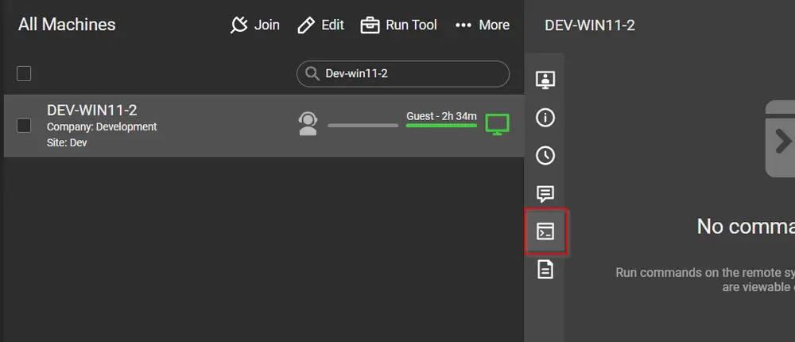Click the Company: Development text
The image size is (795, 342).
pos(102,126)
